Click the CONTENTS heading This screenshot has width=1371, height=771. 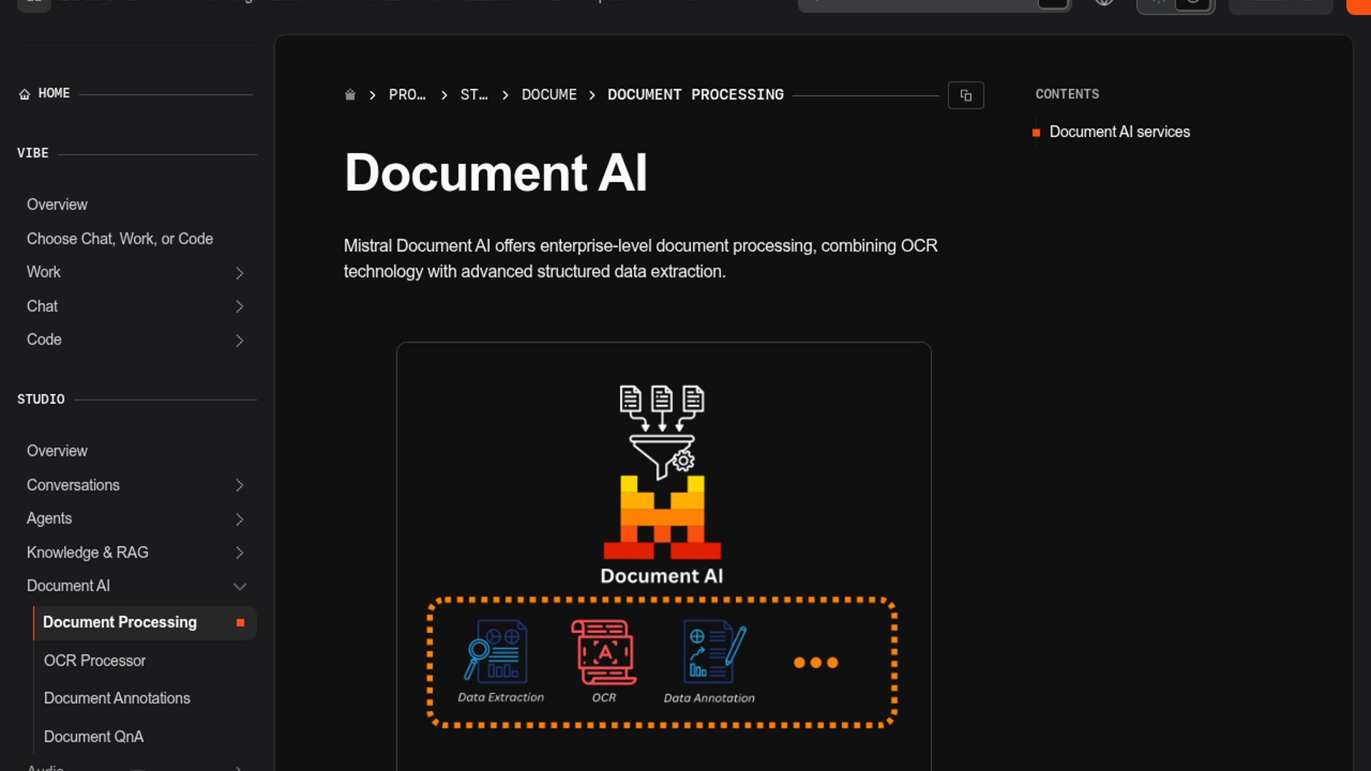[1067, 94]
